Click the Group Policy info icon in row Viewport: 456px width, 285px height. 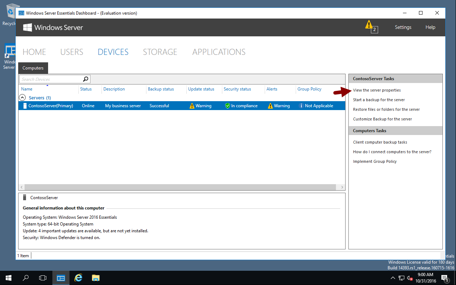[301, 106]
